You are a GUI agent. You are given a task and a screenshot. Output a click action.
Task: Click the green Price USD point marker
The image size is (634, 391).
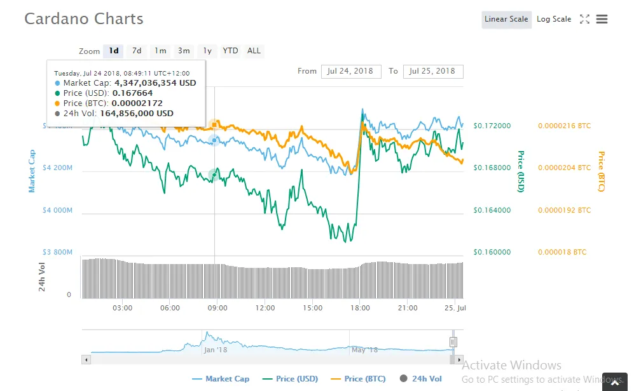pyautogui.click(x=214, y=175)
